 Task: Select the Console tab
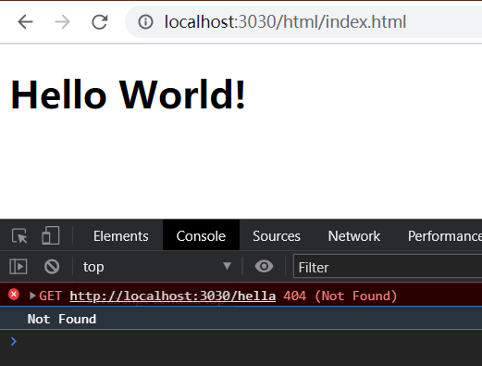(x=201, y=235)
